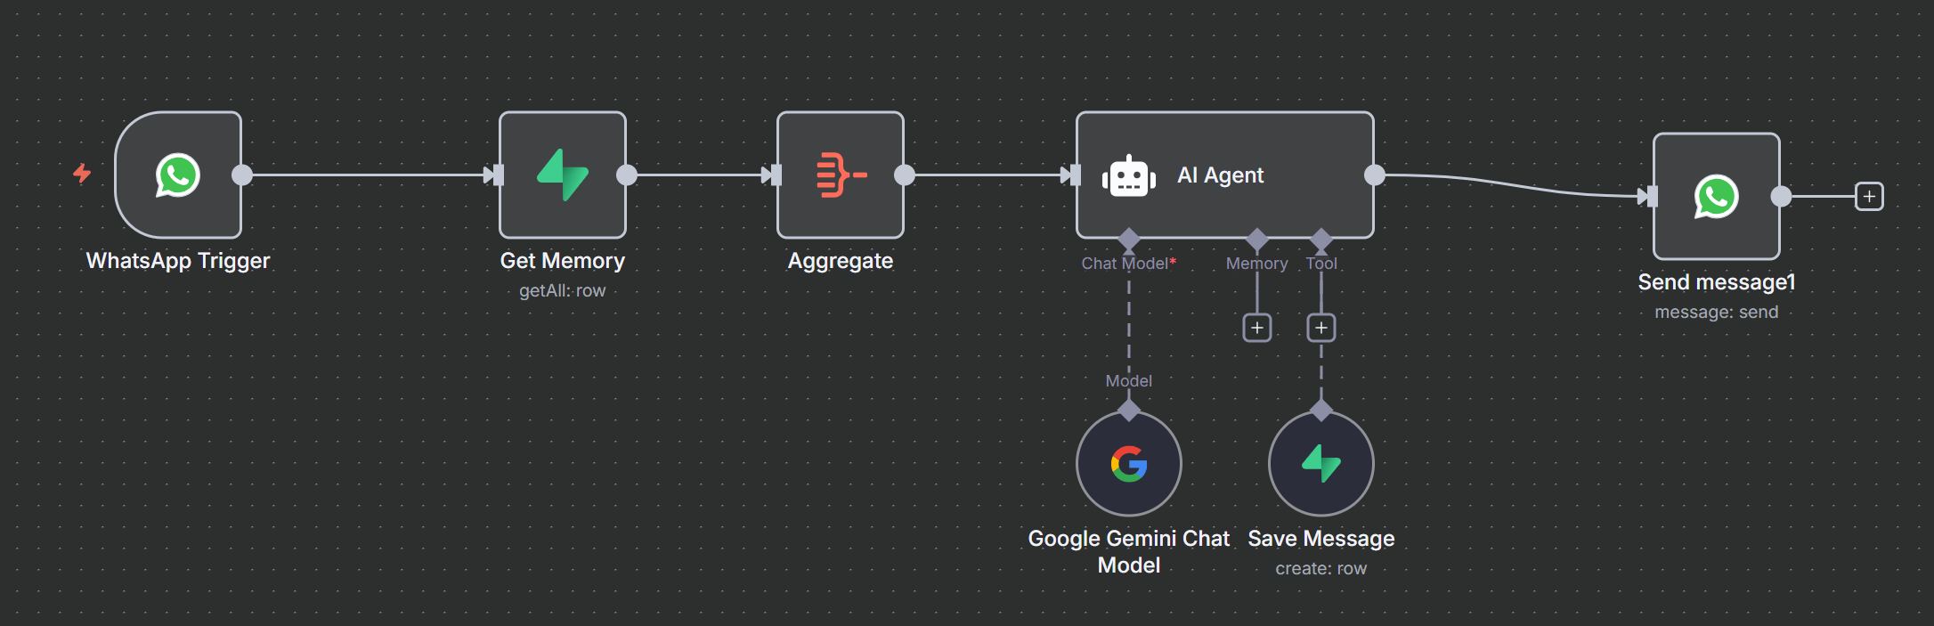Click the red trigger lightning bolt icon

click(82, 173)
